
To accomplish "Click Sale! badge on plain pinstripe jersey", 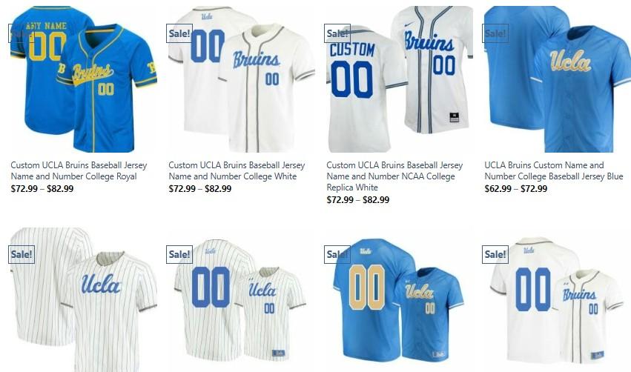I will (22, 255).
